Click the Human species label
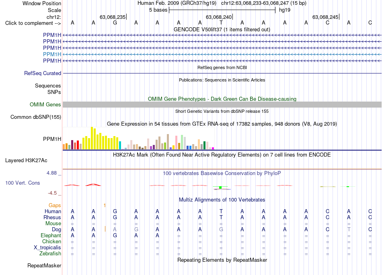 (x=53, y=211)
